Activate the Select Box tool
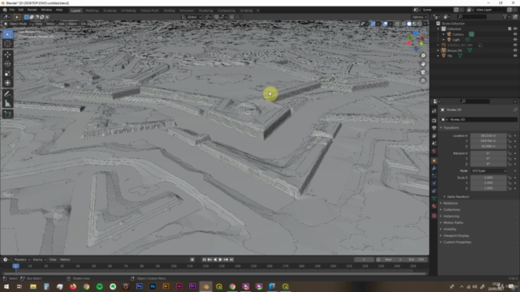Viewport: 520px width, 292px height. 7,34
